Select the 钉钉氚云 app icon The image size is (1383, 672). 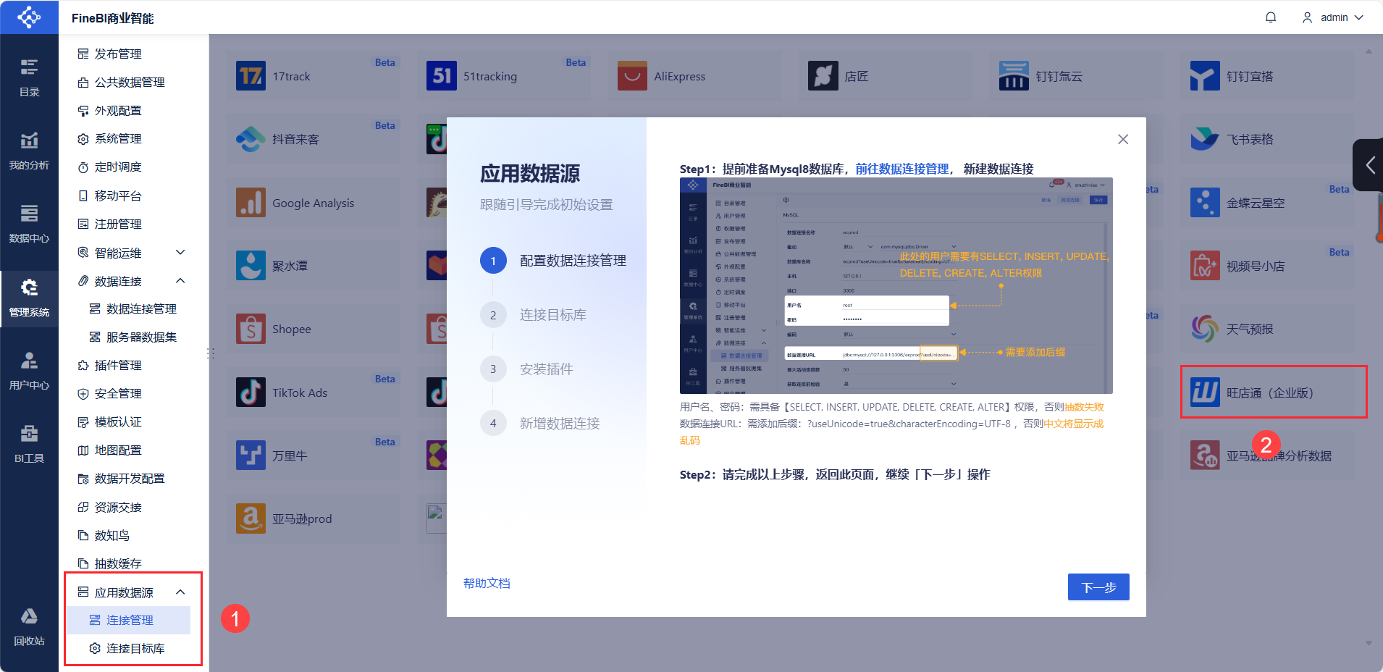(x=1014, y=76)
